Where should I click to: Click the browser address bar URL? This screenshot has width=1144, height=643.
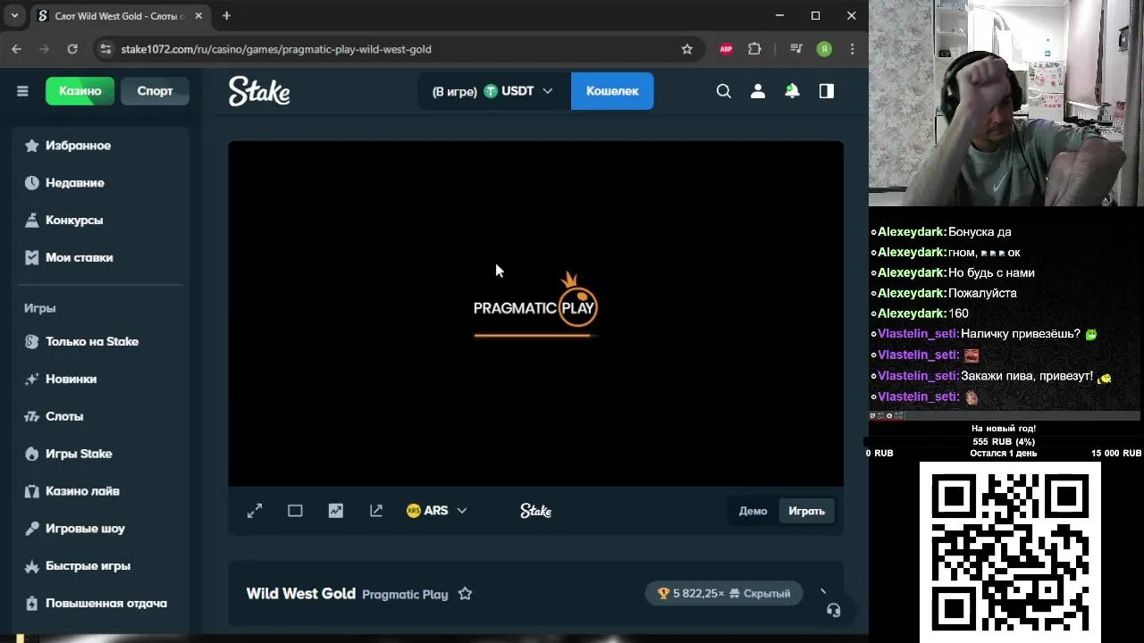coord(276,49)
